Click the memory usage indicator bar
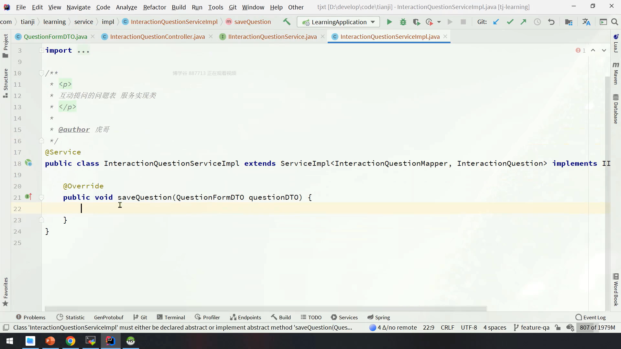Viewport: 621px width, 349px height. pyautogui.click(x=597, y=327)
